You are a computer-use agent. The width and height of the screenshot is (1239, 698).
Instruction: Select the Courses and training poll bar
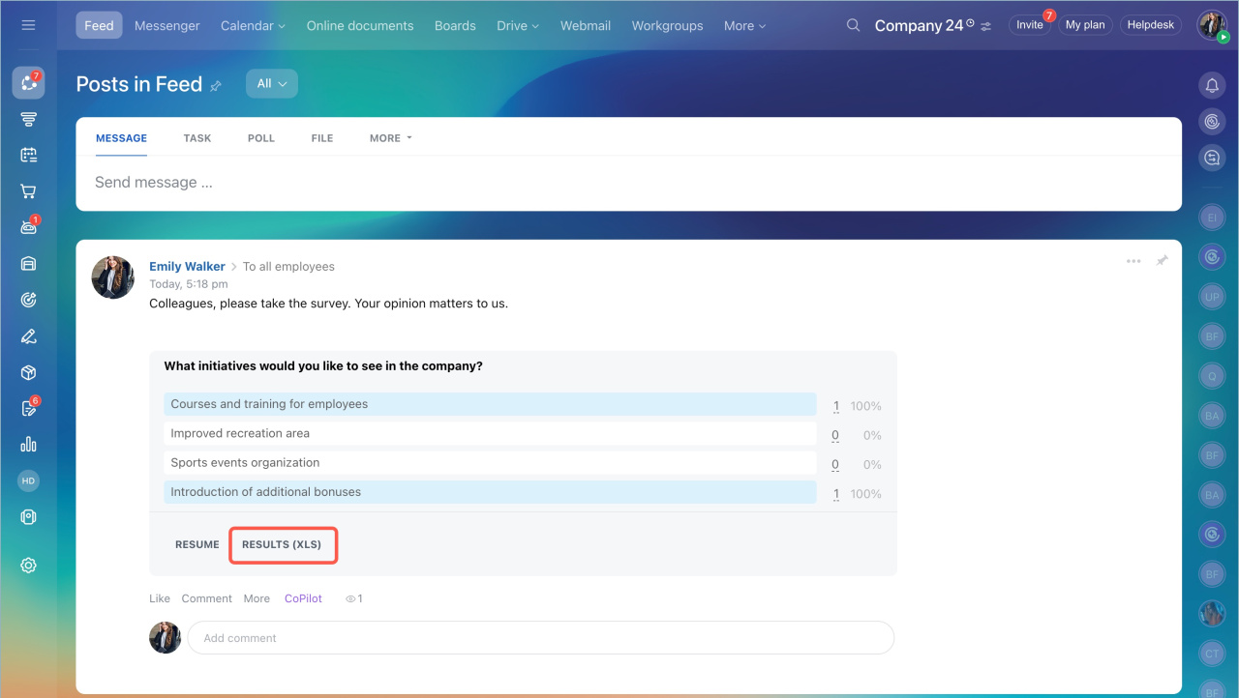click(x=490, y=404)
